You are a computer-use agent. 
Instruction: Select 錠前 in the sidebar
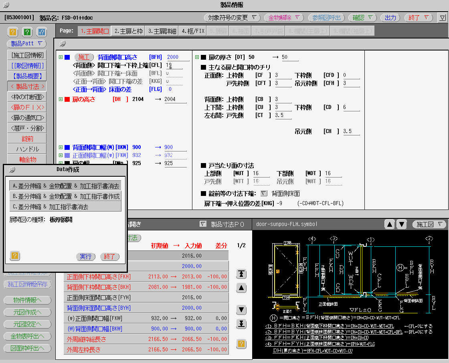[x=28, y=139]
